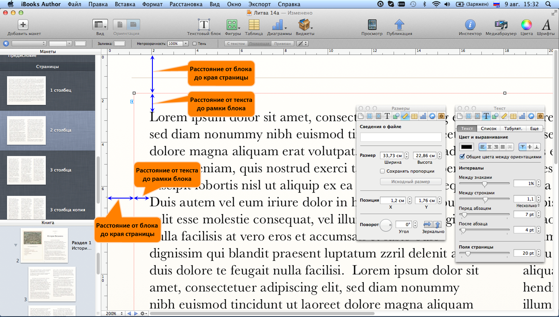Click the black text color swatch
This screenshot has height=317, width=559.
466,147
